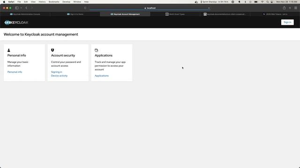
Task: Open the Safari application menu
Action: point(11,2)
